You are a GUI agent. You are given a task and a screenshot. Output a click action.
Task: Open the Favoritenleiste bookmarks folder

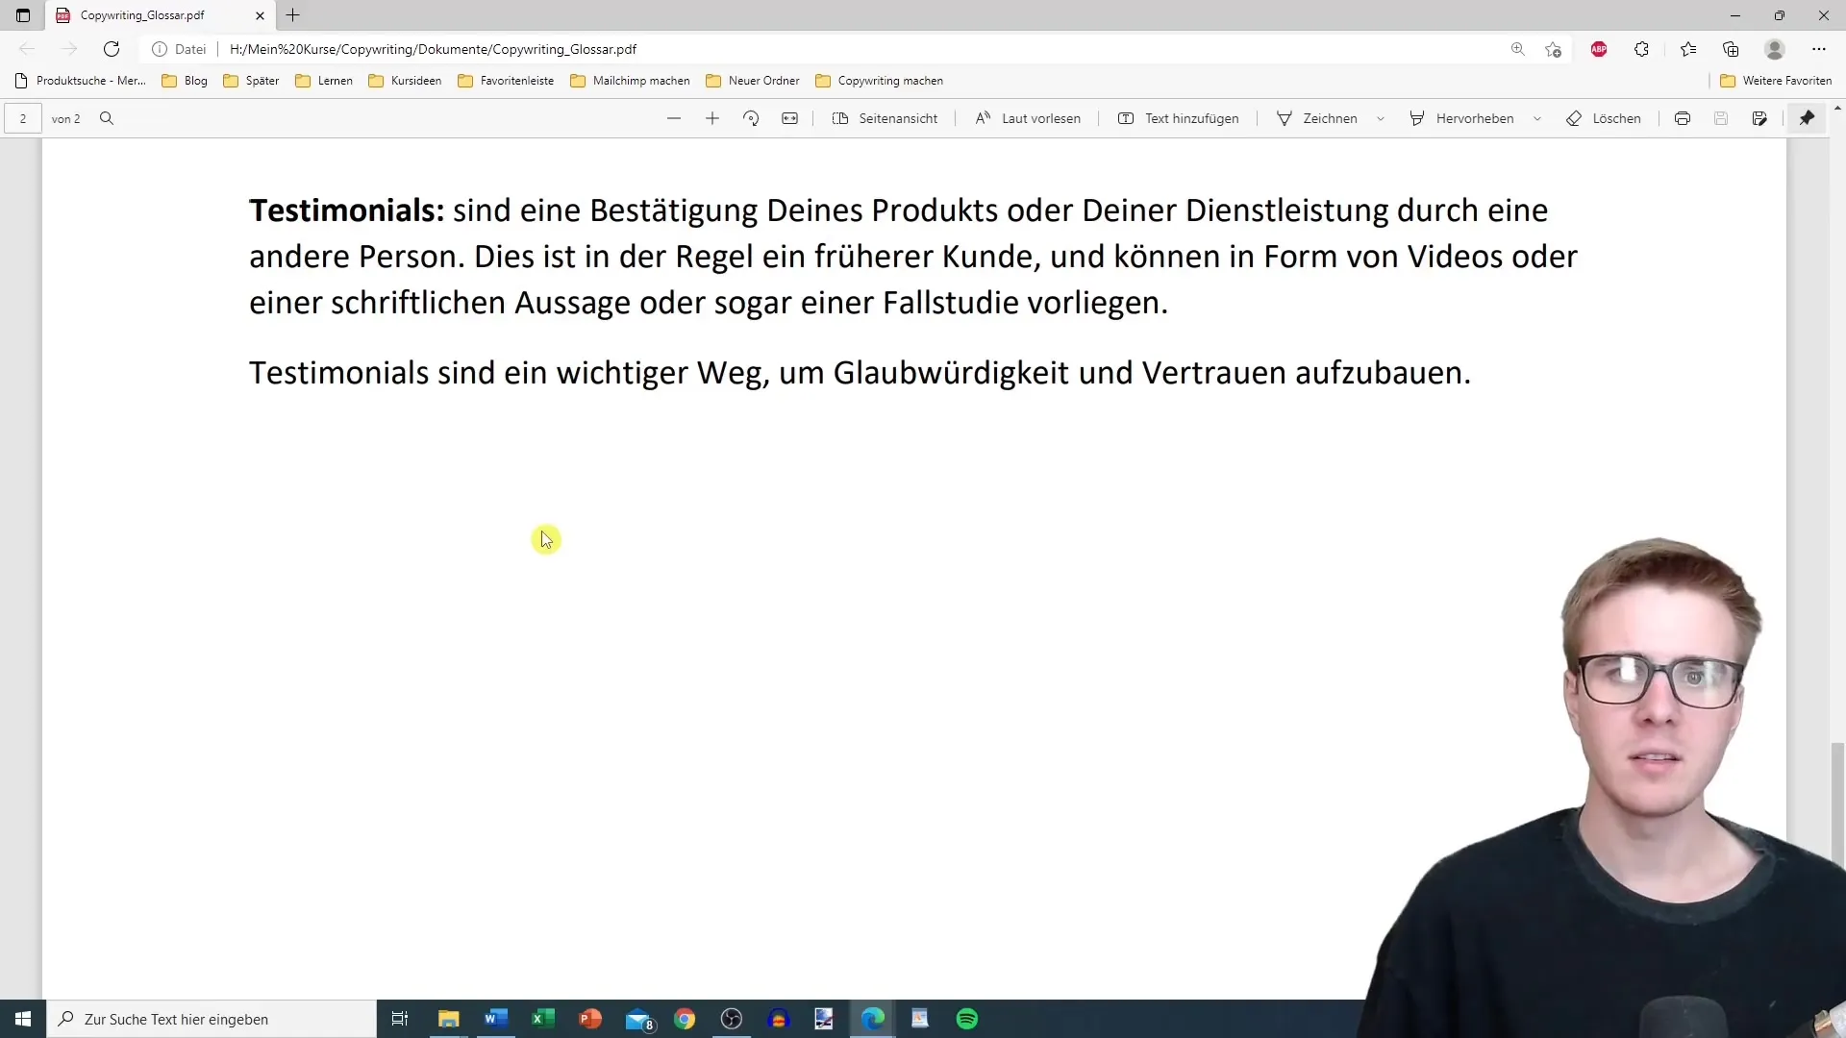point(506,81)
